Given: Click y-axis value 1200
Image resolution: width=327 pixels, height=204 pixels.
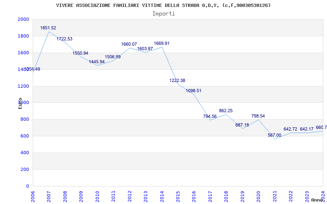Looking at the screenshot, I should click(x=23, y=86).
